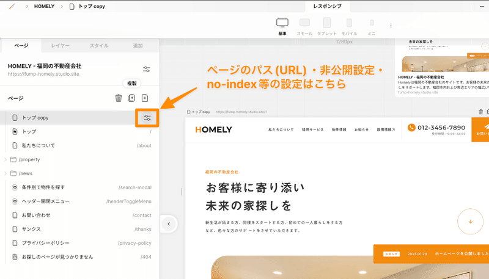Duplicate page with 複製 icon
The image size is (489, 279).
(131, 98)
